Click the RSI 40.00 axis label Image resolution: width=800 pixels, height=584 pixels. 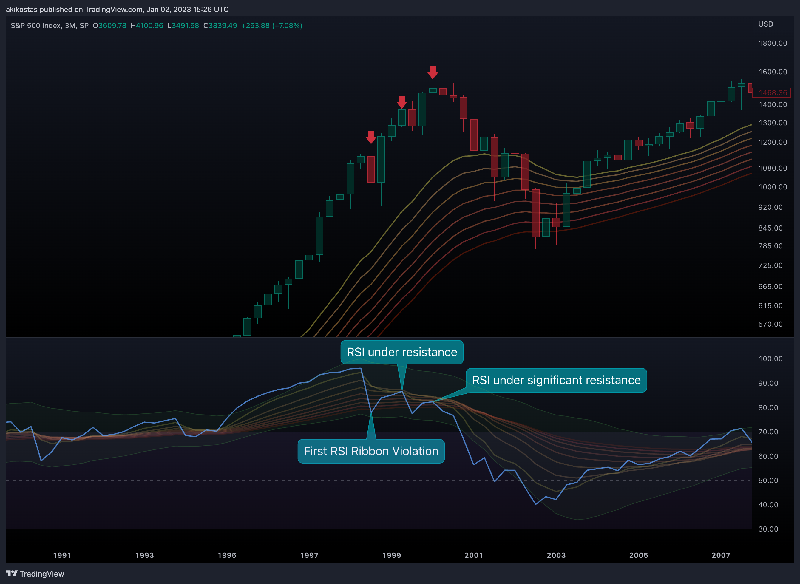coord(768,505)
